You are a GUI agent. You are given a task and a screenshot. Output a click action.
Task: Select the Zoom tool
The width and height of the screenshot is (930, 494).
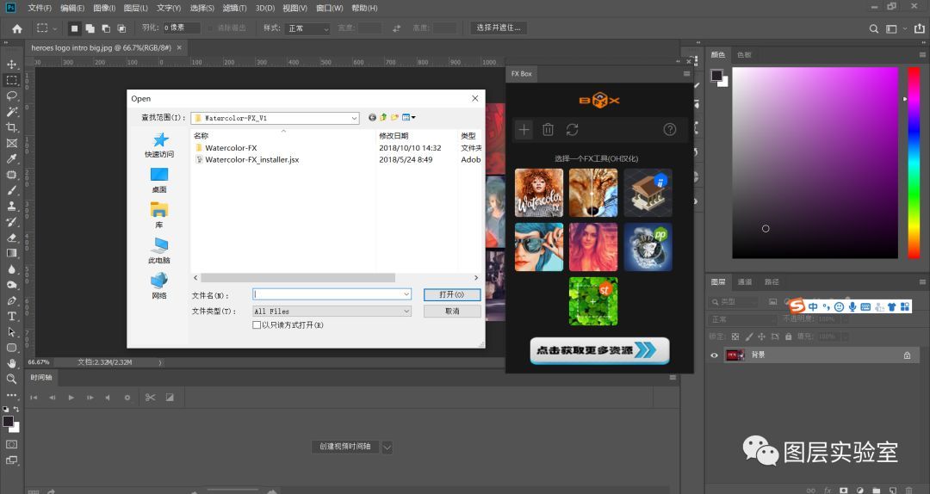tap(12, 379)
